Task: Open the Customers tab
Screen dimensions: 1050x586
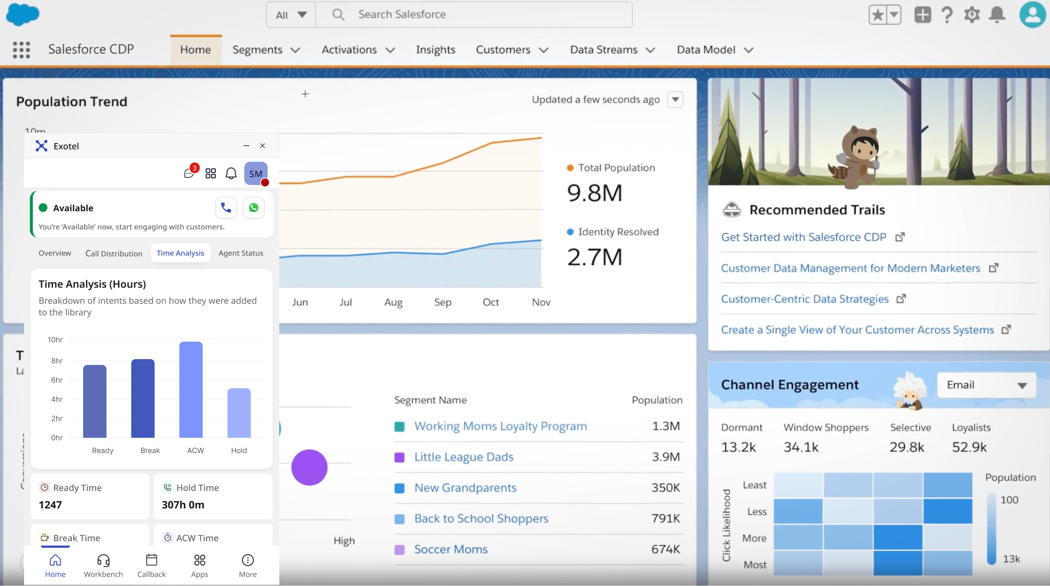Action: point(503,50)
